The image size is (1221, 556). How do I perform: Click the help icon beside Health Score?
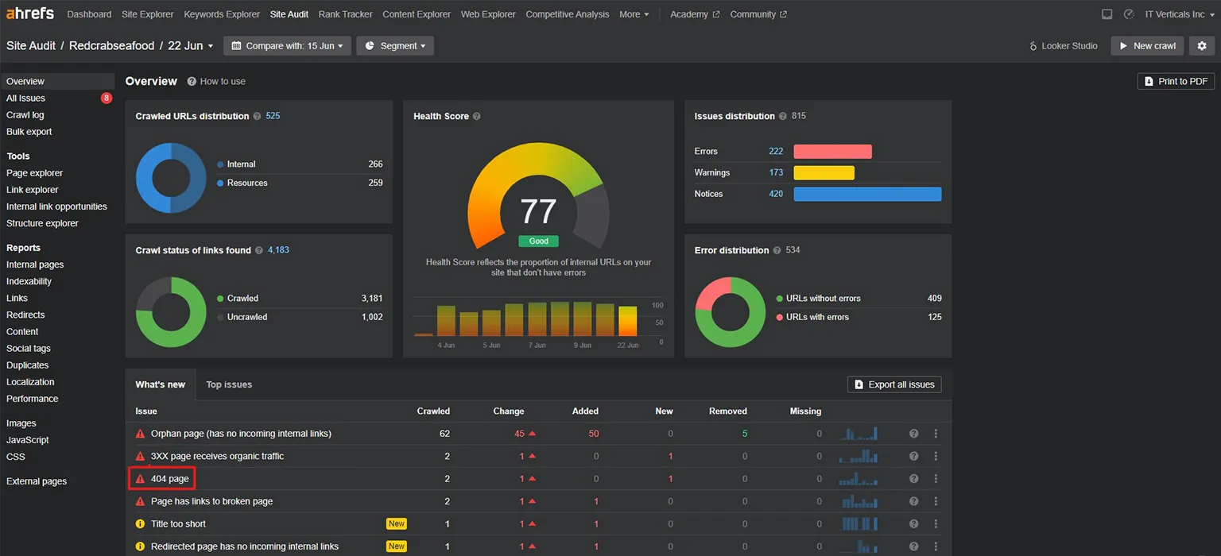point(477,117)
